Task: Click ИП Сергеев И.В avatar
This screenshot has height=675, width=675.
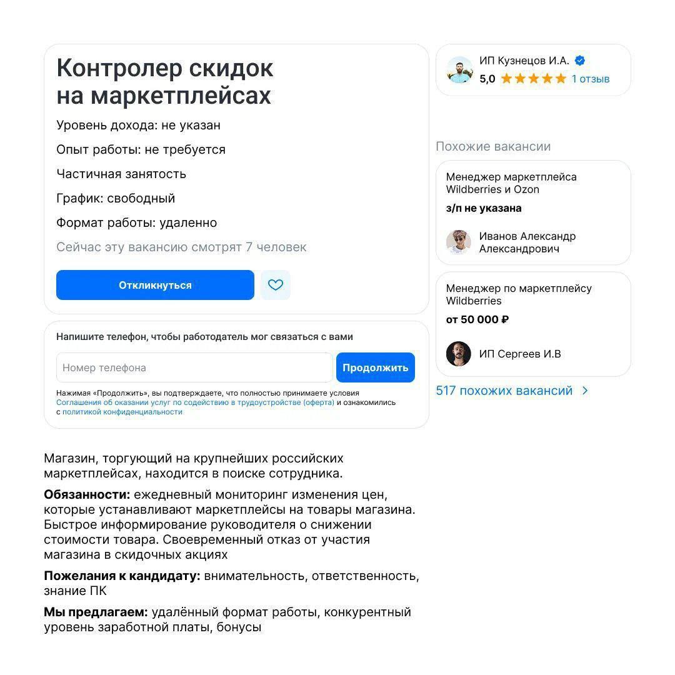Action: tap(458, 354)
